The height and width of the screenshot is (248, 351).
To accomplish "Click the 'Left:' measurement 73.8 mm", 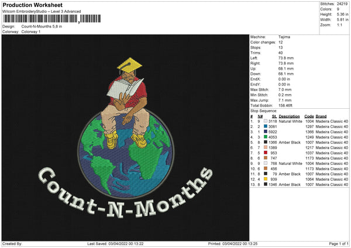I will pos(286,58).
